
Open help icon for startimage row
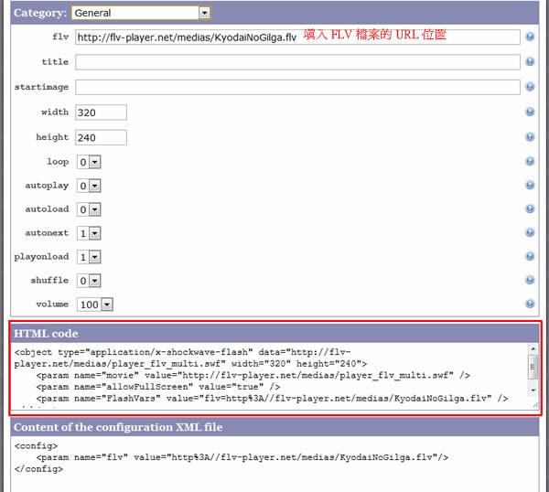(x=530, y=87)
